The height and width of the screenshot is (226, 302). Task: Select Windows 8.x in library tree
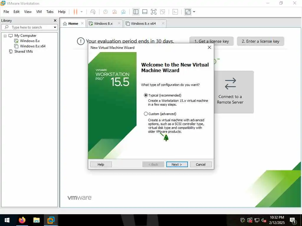click(30, 41)
